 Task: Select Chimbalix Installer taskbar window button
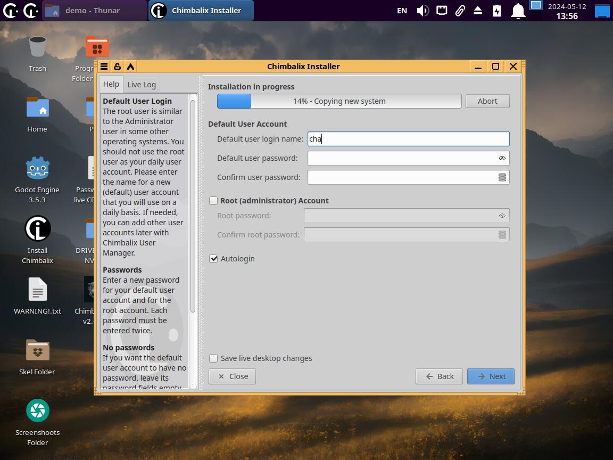point(201,11)
